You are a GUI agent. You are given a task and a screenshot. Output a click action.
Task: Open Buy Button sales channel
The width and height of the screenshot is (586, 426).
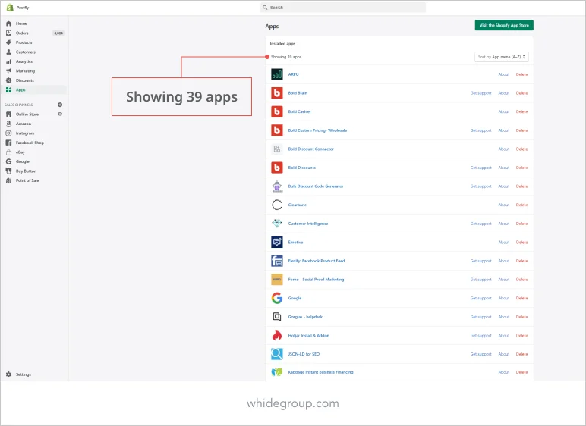point(26,171)
